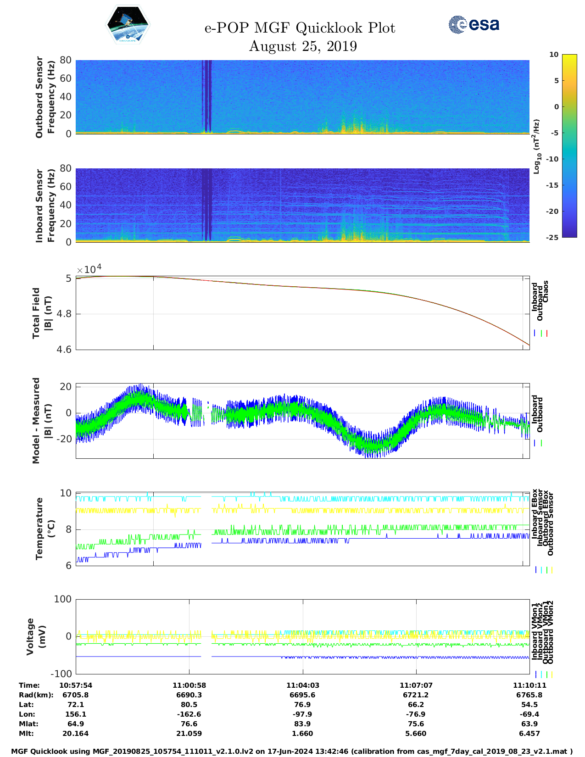The width and height of the screenshot is (585, 757).
Task: Click the Inboard Sensor spectrogram panel
Action: point(302,205)
